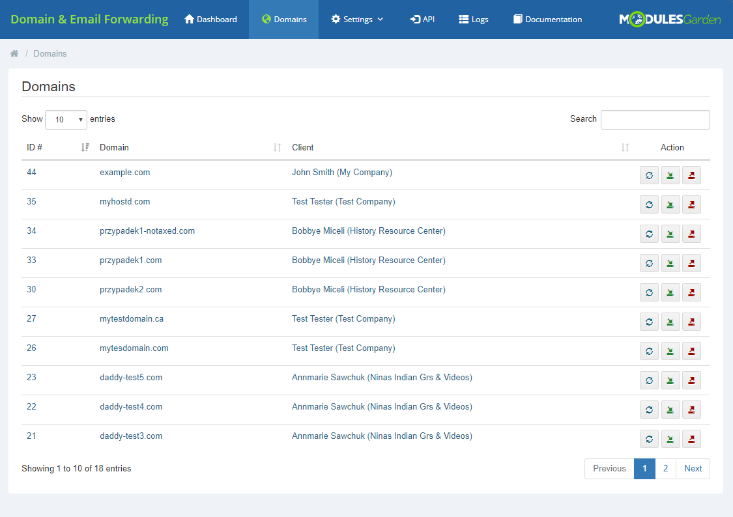The image size is (733, 517).
Task: Open ID 44 link
Action: (31, 173)
